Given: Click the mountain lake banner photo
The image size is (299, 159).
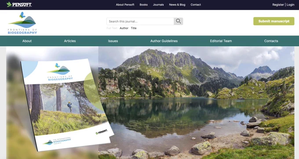Looking at the screenshot, I should coord(197,102).
